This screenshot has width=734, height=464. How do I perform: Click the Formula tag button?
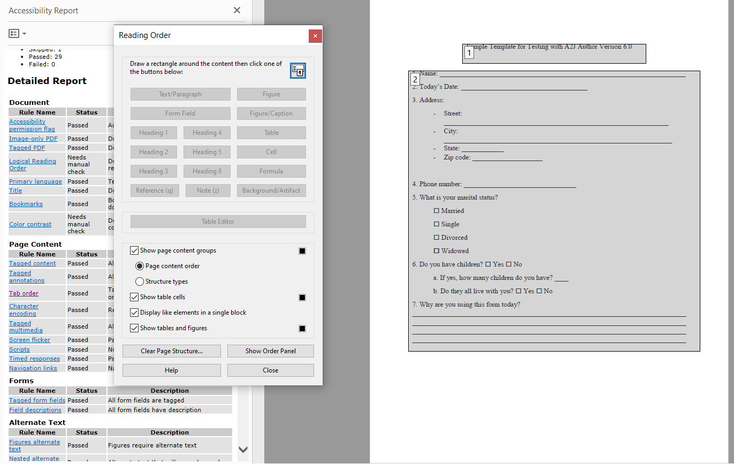point(271,171)
